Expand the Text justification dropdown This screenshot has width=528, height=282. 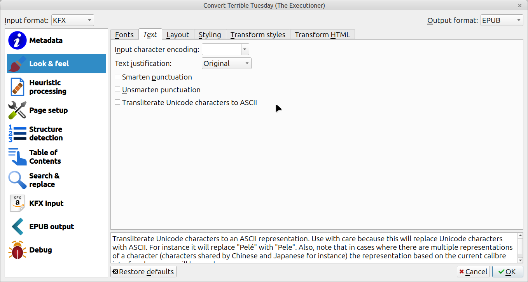[x=227, y=63]
